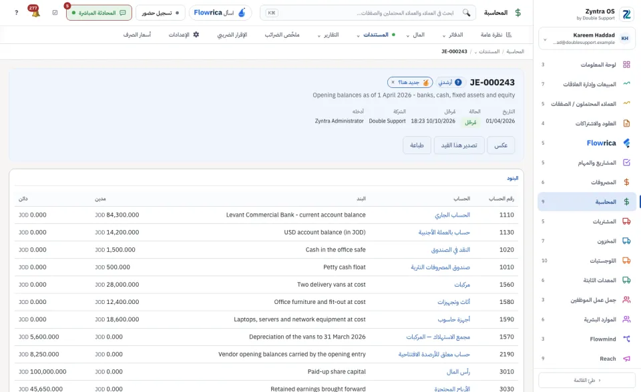Open the حساب بالعملة الأجنبية account link

pos(444,233)
